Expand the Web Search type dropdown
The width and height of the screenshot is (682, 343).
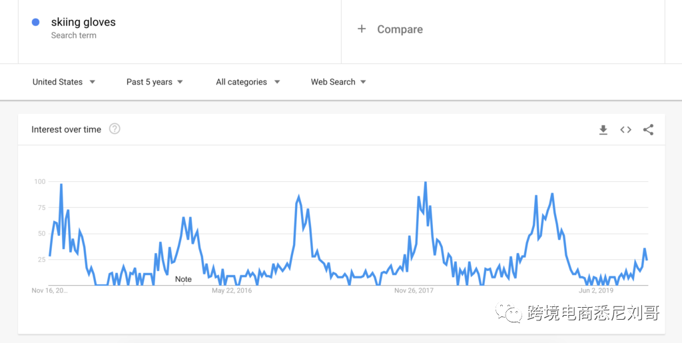[338, 82]
